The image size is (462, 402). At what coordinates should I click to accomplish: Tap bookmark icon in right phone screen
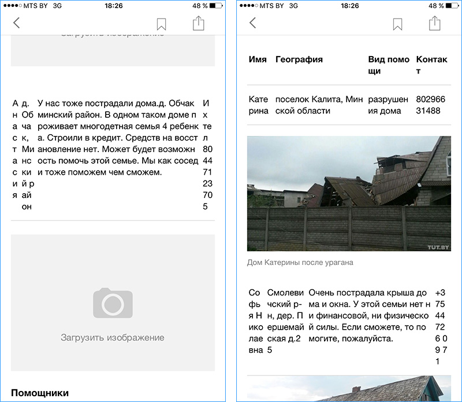[397, 24]
